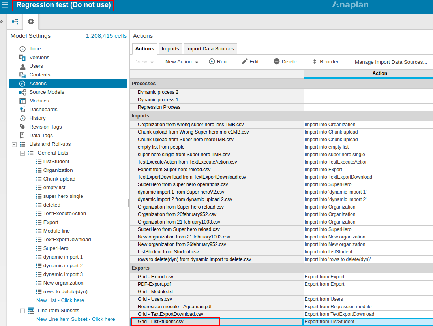Open the hamburger navigation menu
Screen dimensions: 433x326
pyautogui.click(x=6, y=5)
